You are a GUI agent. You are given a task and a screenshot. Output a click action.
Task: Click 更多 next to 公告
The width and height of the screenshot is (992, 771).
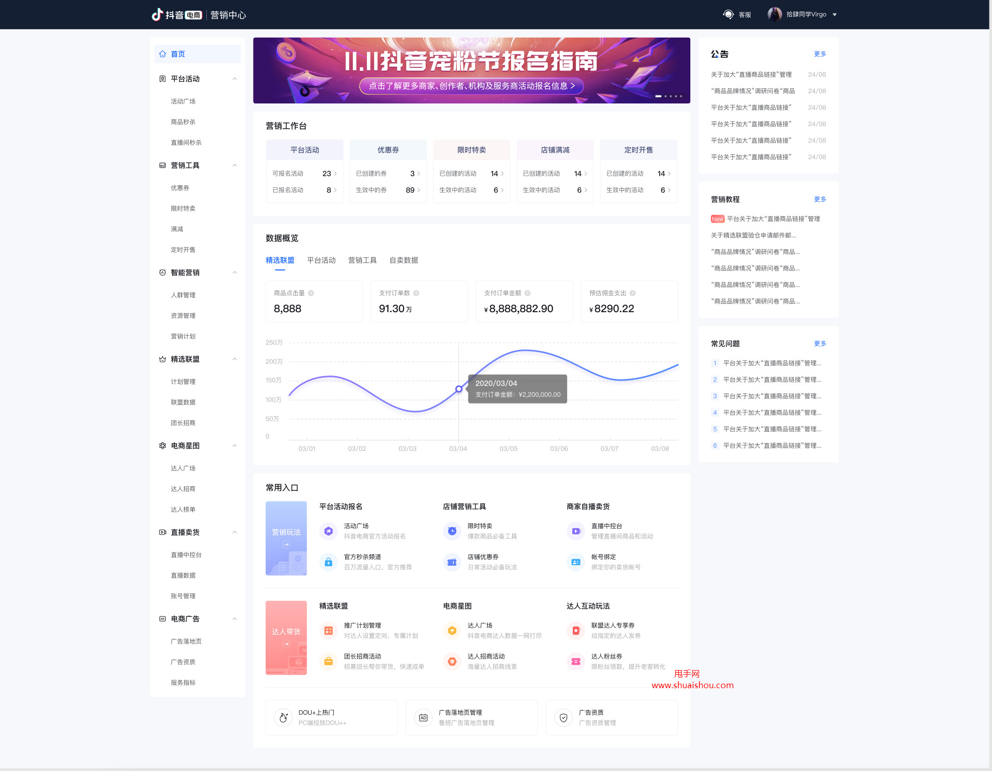(820, 54)
